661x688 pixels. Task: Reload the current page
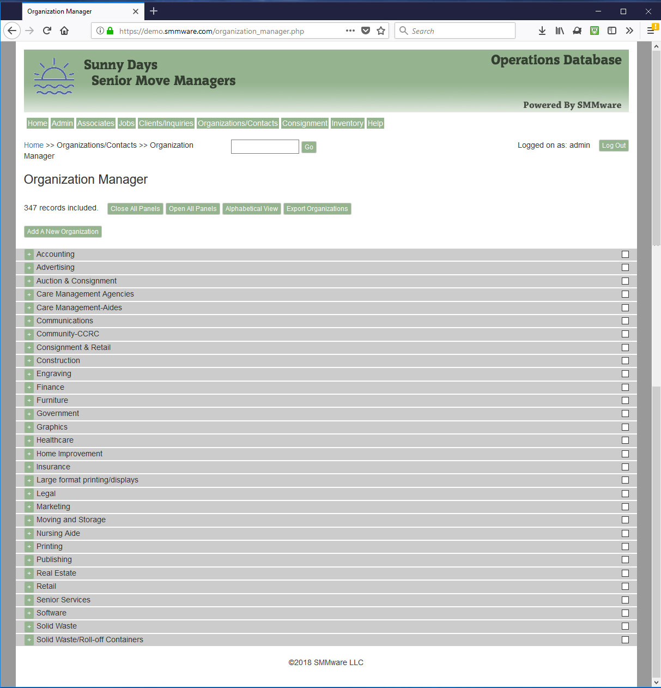point(47,31)
